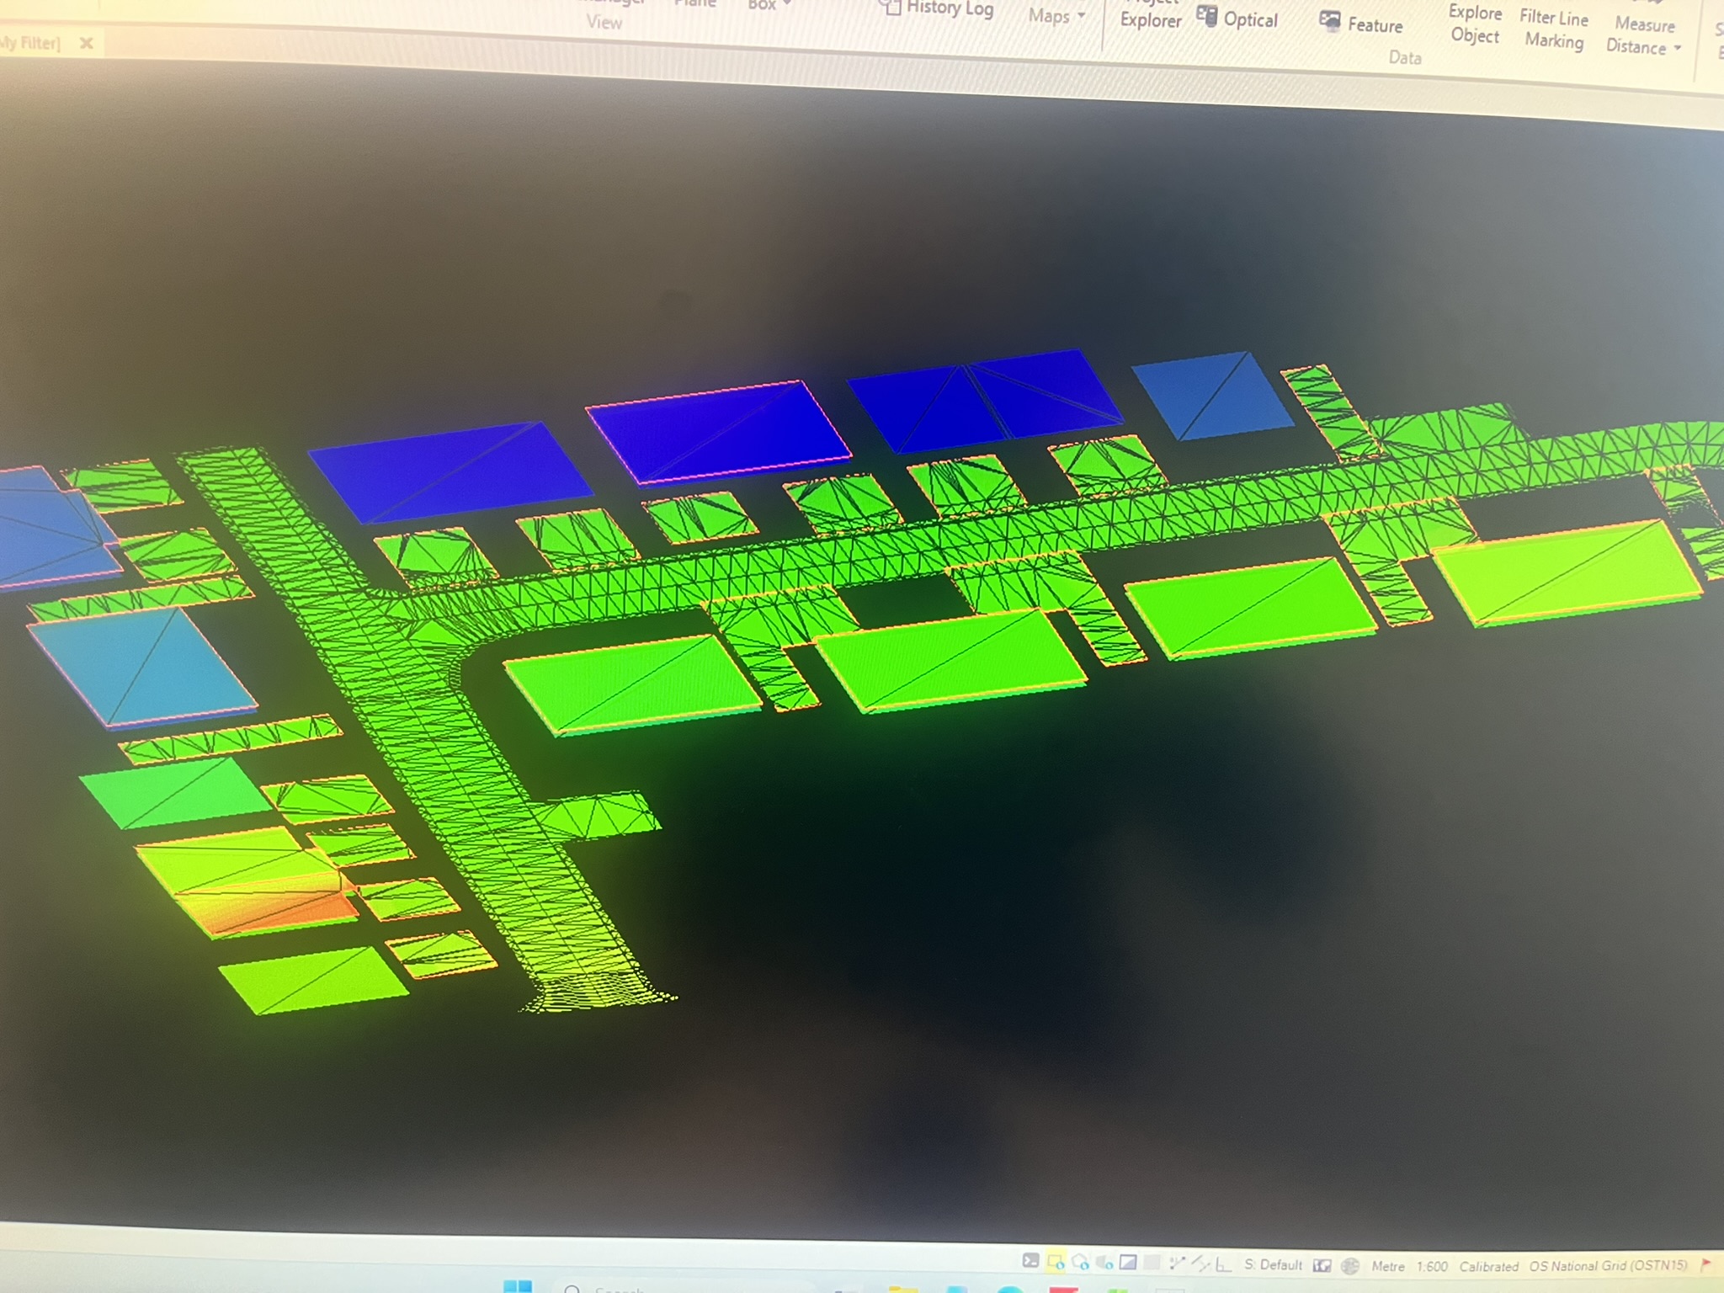Switch to the My Filter tab
This screenshot has width=1724, height=1293.
[32, 42]
